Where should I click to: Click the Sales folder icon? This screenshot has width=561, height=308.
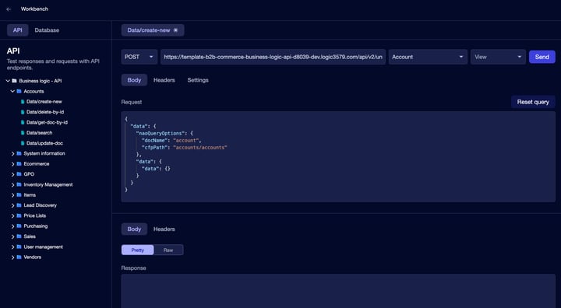point(19,236)
